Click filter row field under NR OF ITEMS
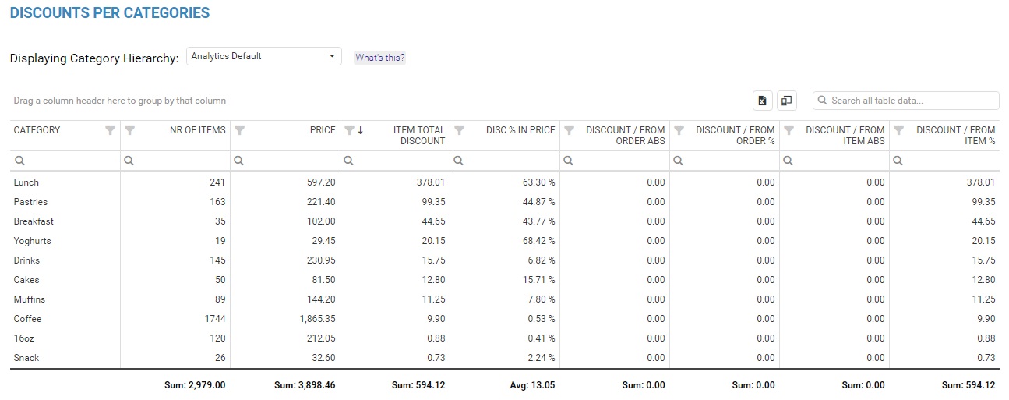This screenshot has height=400, width=1009. pyautogui.click(x=182, y=161)
